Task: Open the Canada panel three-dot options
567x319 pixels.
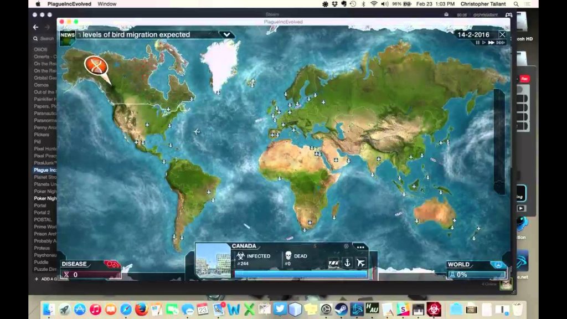Action: click(360, 247)
